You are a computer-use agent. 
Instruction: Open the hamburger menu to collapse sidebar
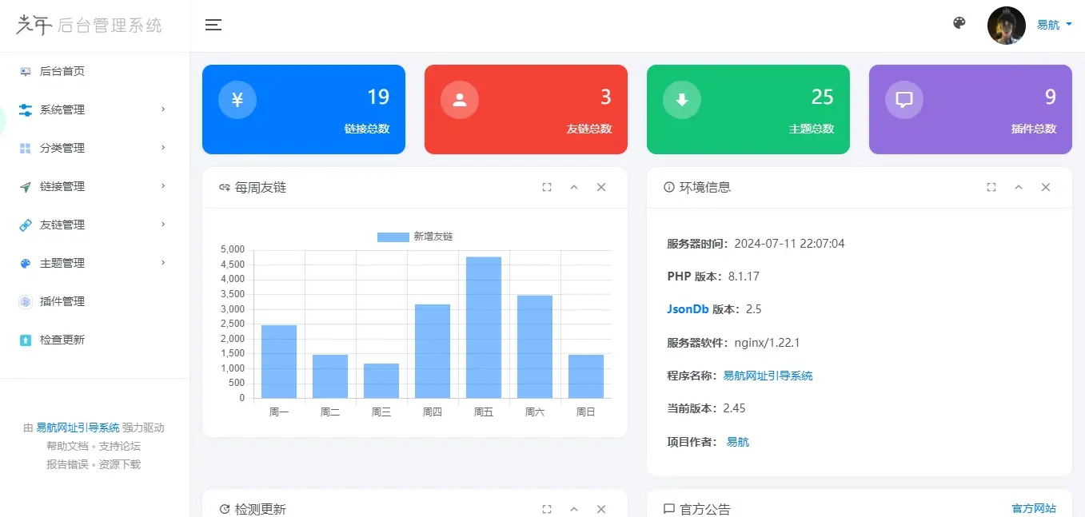[x=213, y=25]
